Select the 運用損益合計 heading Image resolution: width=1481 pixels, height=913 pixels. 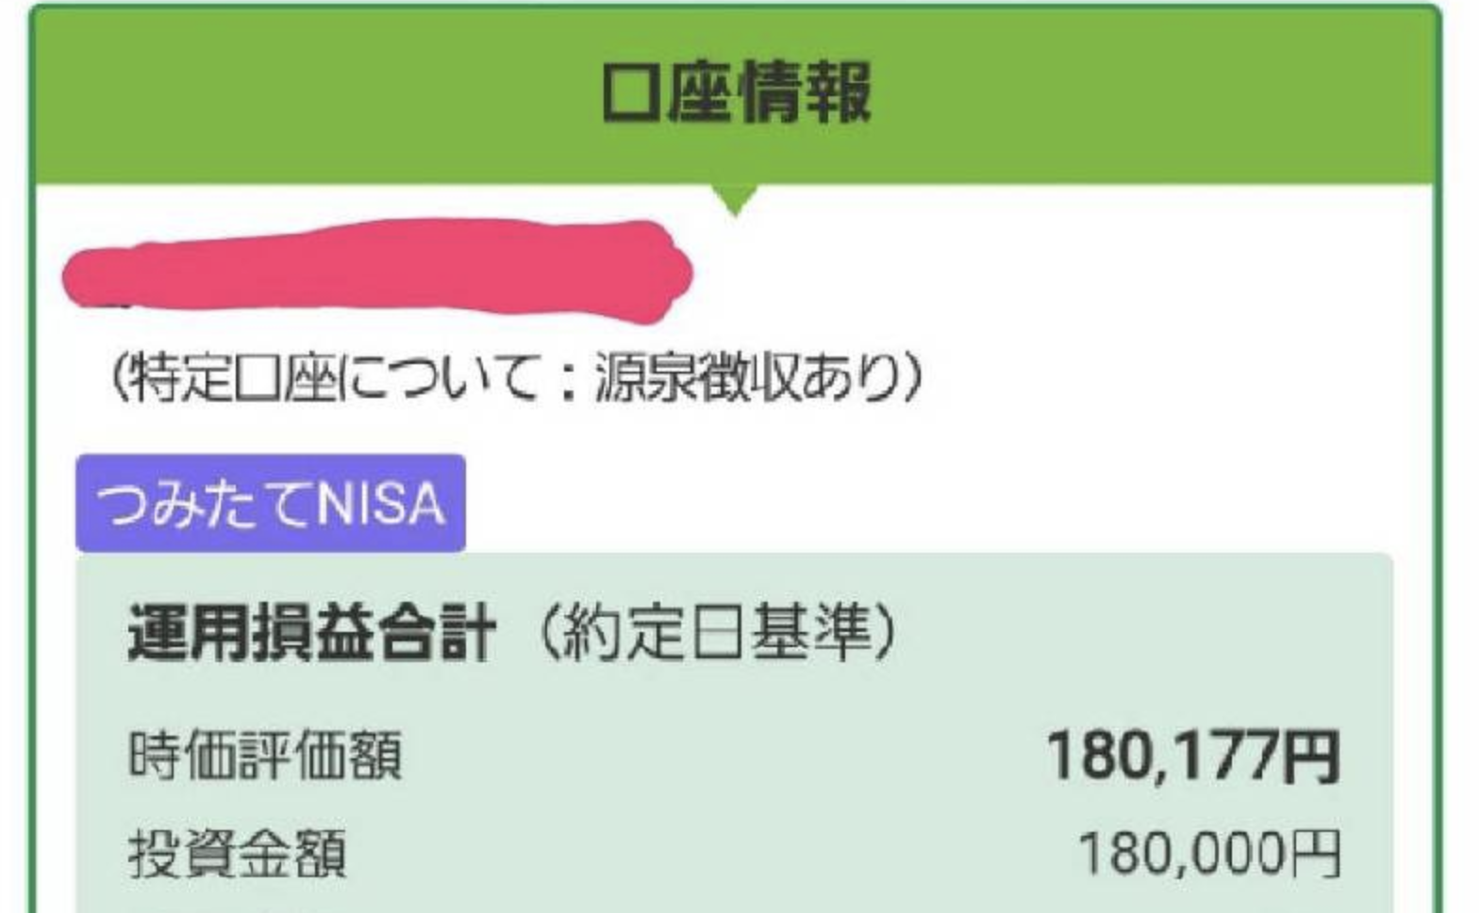click(x=311, y=633)
